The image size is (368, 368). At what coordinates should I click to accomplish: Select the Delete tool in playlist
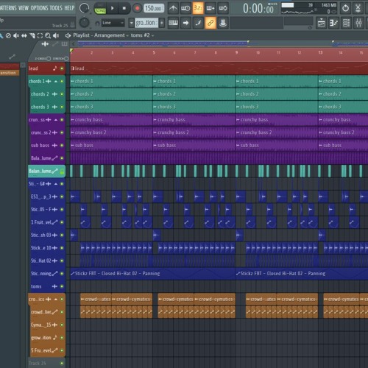(x=8, y=36)
